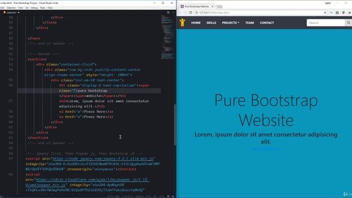Open the Selection menu in VS Code

(x=11, y=8)
